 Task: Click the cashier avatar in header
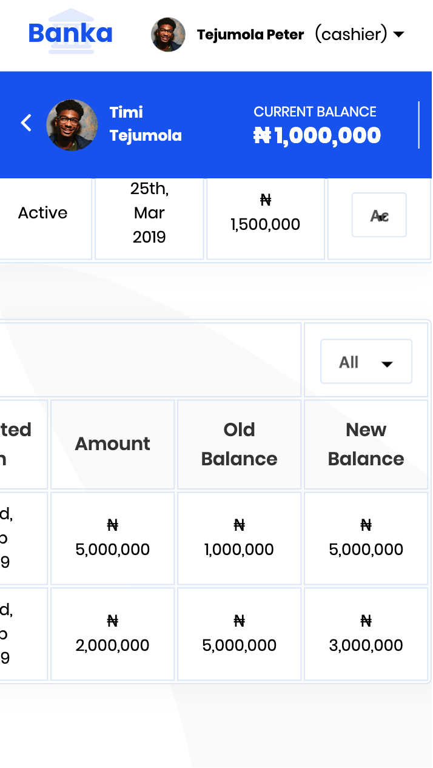(x=168, y=35)
